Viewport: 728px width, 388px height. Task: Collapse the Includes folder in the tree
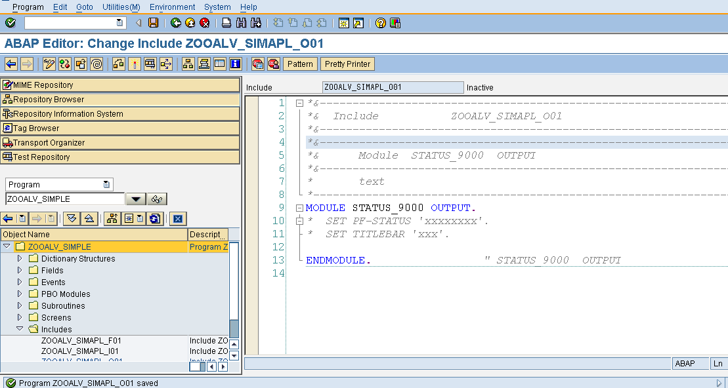point(20,329)
